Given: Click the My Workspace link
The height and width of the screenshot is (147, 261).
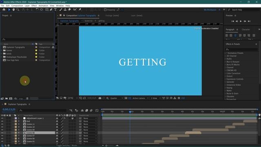Looking at the screenshot, I should click(210, 10).
